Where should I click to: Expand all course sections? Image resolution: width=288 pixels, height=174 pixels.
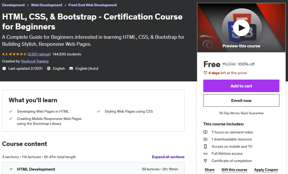pyautogui.click(x=168, y=157)
